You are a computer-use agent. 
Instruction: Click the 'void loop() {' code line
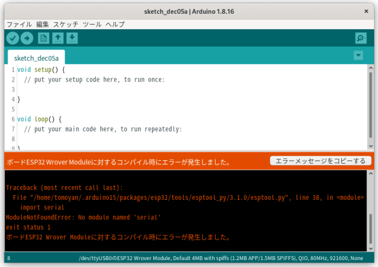tap(40, 119)
